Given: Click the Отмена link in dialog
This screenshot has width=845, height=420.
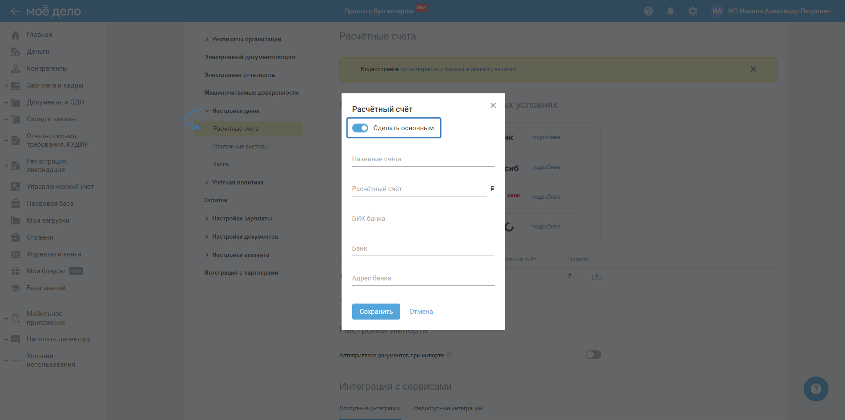Looking at the screenshot, I should coord(421,312).
